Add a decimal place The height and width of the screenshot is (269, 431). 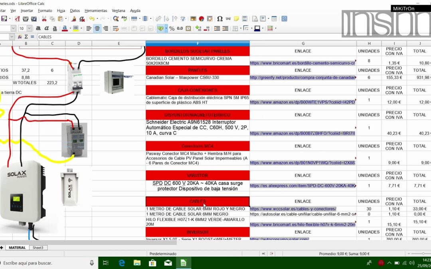coord(198,28)
